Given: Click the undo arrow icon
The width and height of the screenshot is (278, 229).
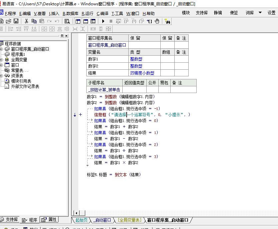Looking at the screenshot, I should pos(57,21).
